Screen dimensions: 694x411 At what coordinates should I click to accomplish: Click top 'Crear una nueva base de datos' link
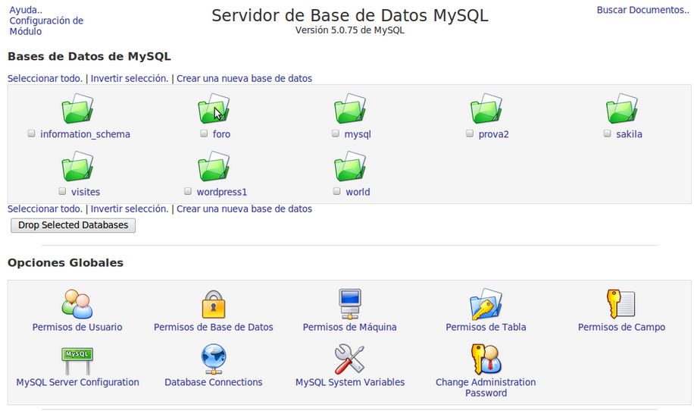coord(244,78)
